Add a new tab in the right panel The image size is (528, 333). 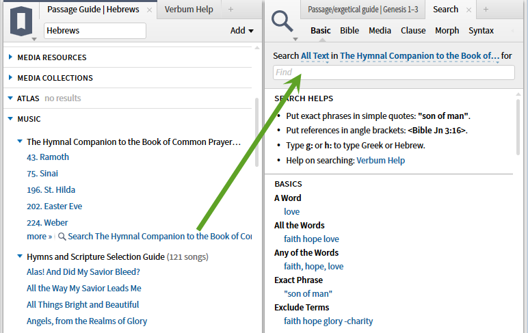point(486,10)
